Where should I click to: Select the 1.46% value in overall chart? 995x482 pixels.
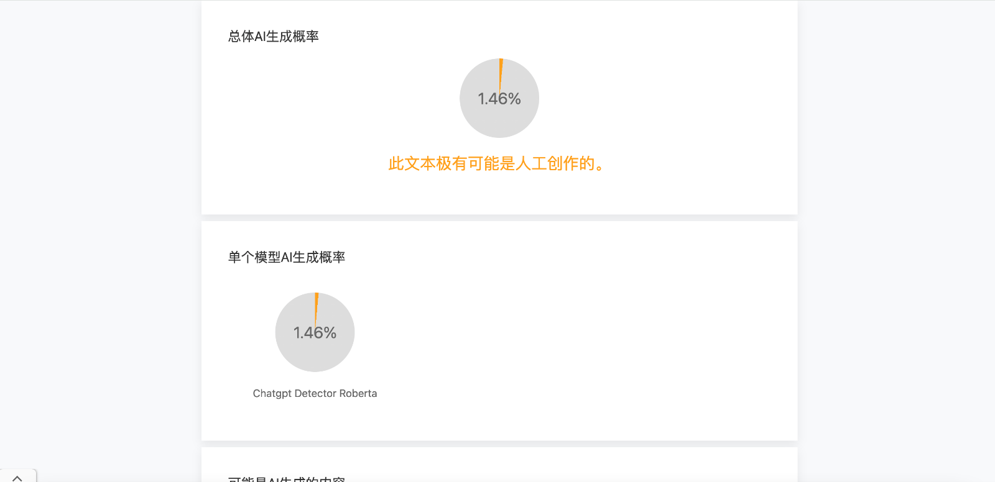499,99
